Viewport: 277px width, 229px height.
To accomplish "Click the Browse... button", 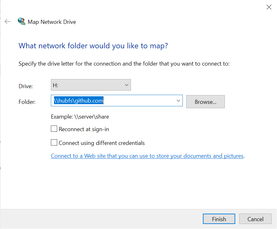I will click(205, 102).
